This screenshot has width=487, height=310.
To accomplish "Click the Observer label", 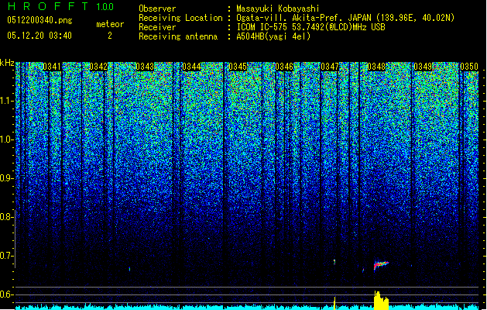I will point(157,9).
